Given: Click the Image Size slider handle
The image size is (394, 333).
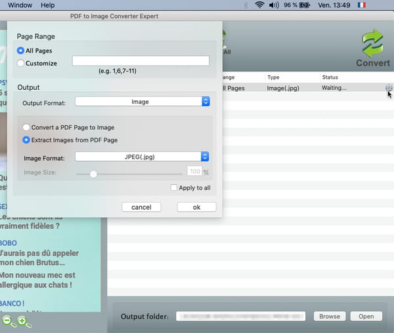Looking at the screenshot, I should (93, 174).
